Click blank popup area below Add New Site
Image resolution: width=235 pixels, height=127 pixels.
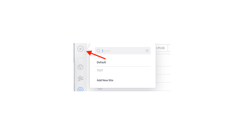tap(123, 86)
